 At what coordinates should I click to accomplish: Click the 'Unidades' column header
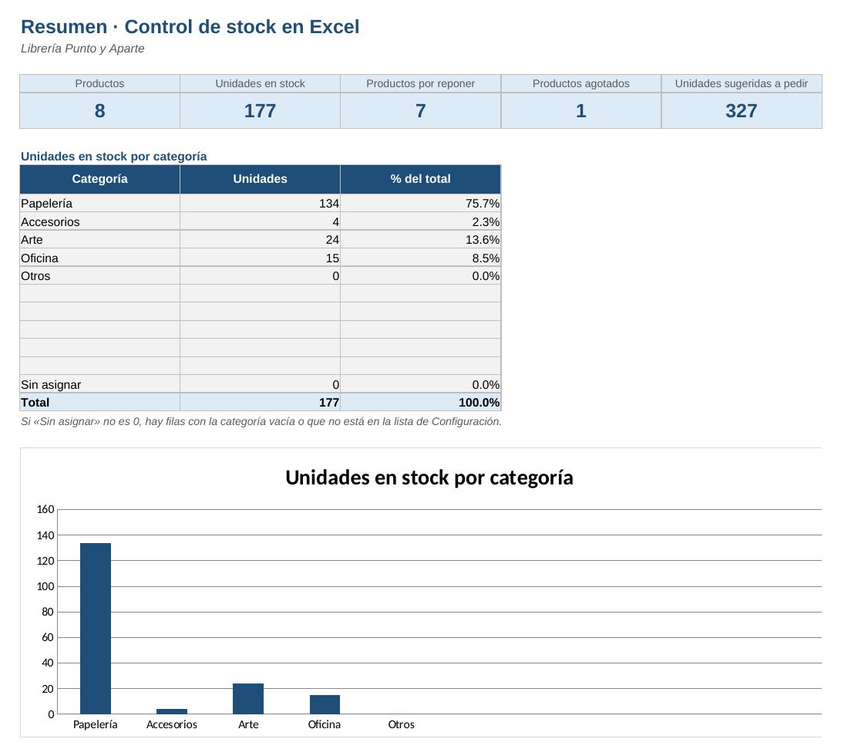[x=260, y=179]
